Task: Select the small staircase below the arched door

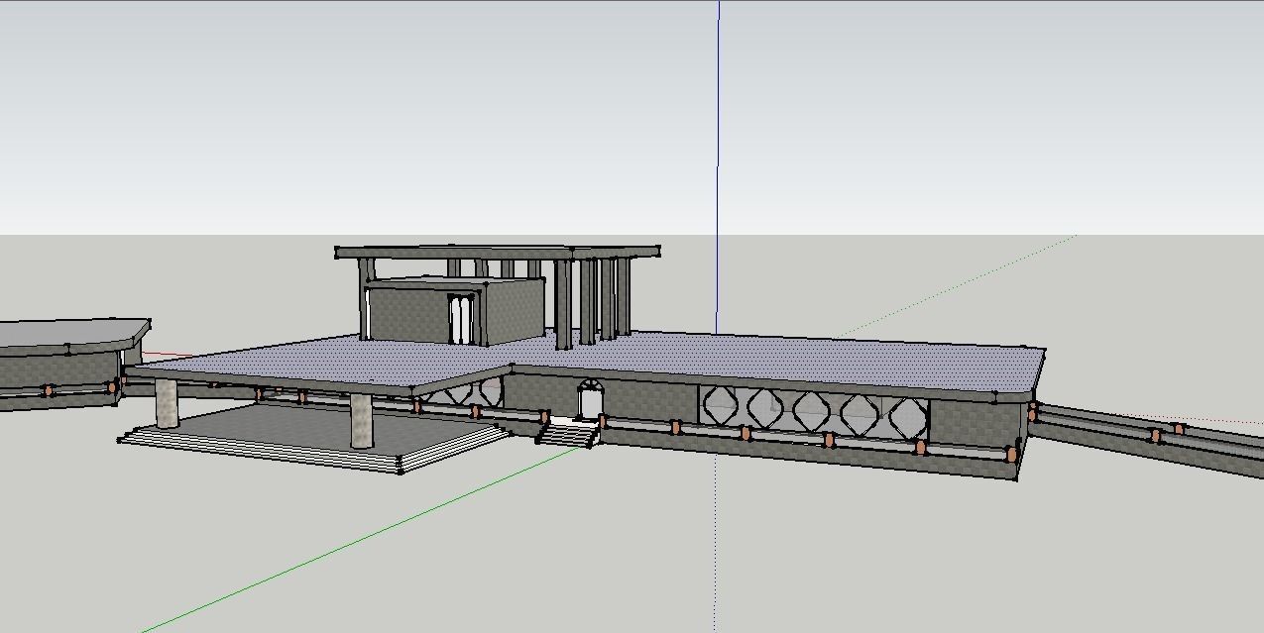Action: point(569,433)
